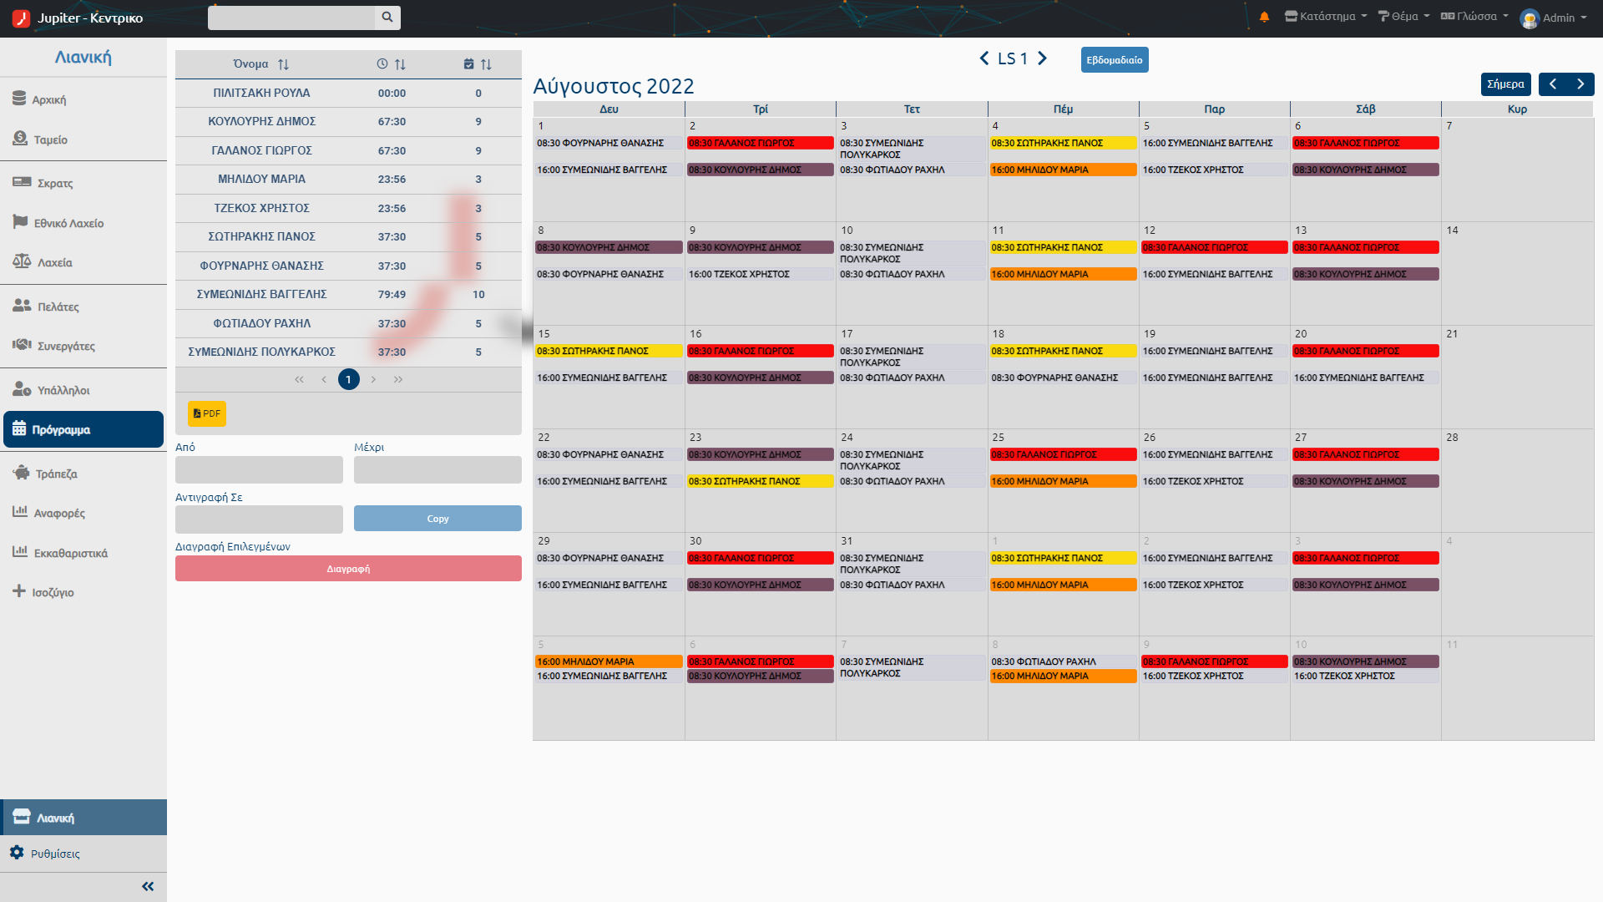1603x902 pixels.
Task: Collapse the sidebar with double chevron
Action: [148, 886]
